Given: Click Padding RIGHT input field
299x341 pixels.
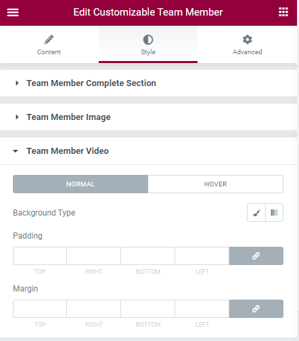Looking at the screenshot, I should coord(94,256).
